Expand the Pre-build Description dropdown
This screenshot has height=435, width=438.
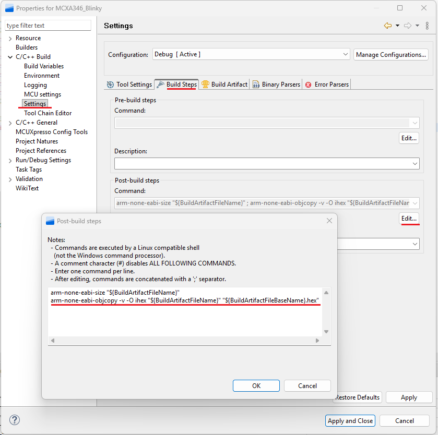(415, 164)
